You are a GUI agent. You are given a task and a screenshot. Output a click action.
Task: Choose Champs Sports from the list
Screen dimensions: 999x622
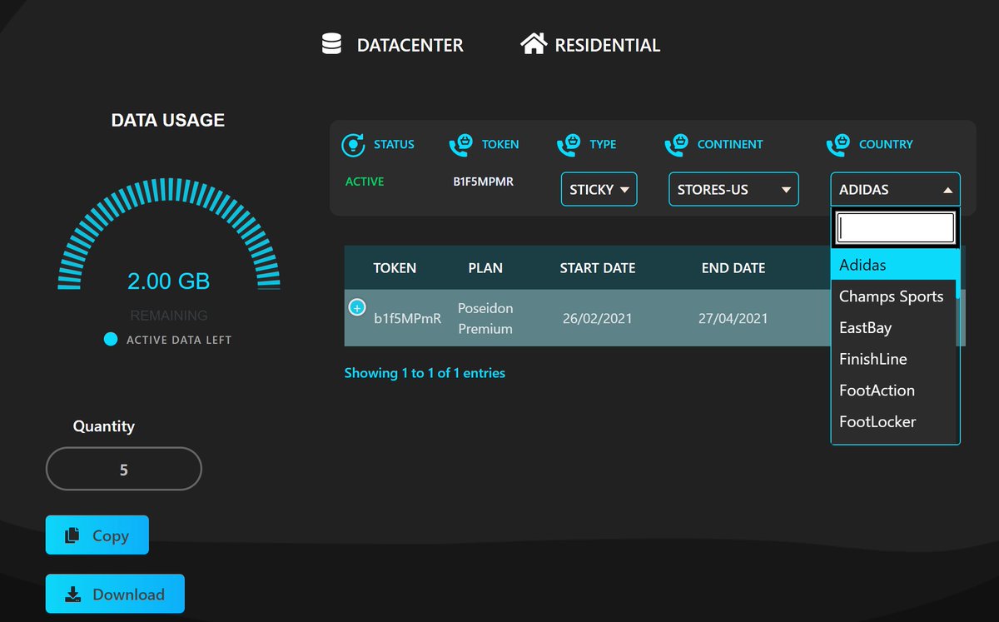click(893, 296)
